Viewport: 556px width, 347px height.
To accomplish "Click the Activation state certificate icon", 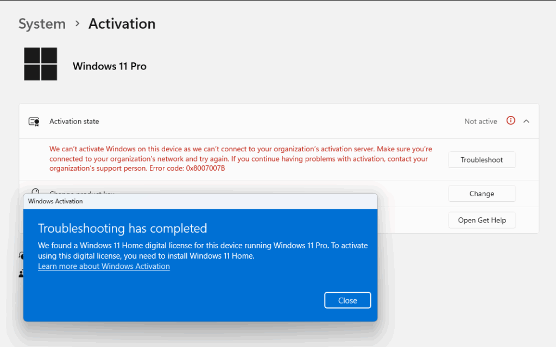I will [x=33, y=121].
